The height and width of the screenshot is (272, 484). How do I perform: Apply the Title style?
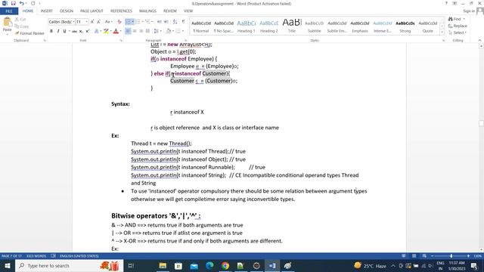(292, 26)
